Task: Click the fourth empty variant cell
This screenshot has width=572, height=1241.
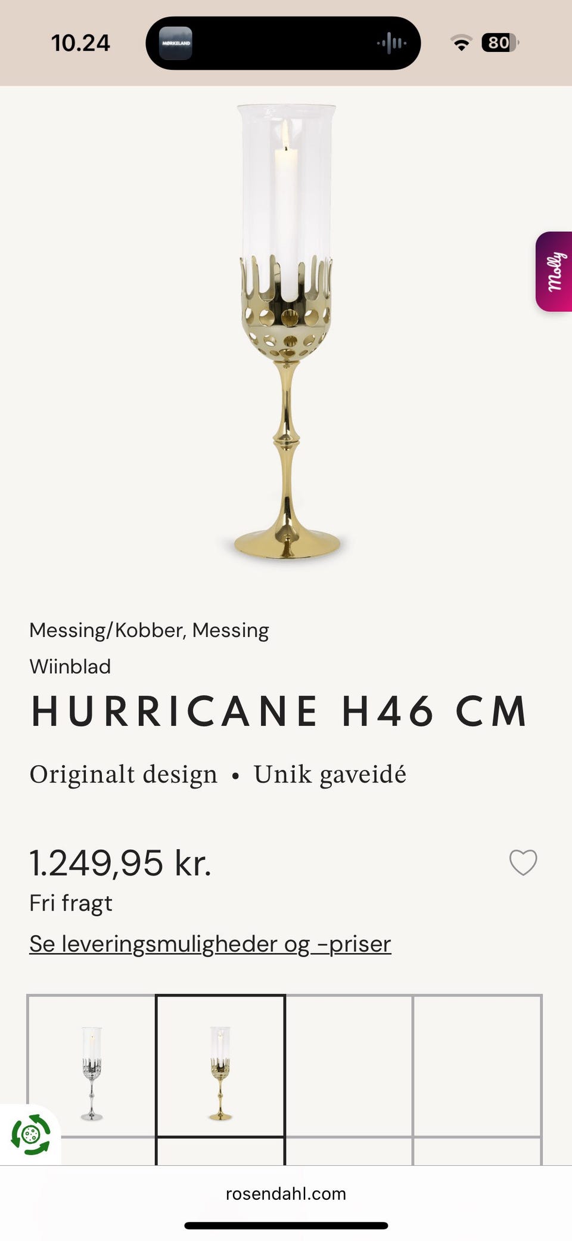Action: [477, 1066]
